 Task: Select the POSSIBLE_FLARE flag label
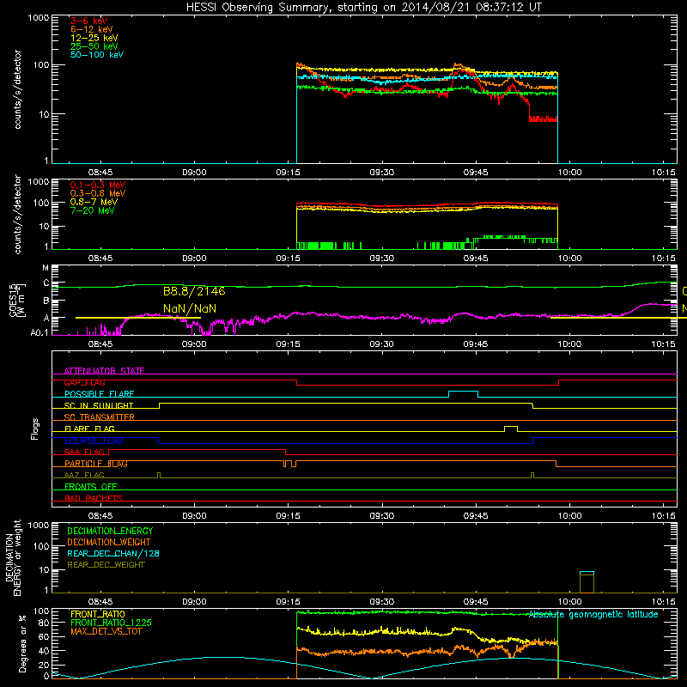pyautogui.click(x=99, y=394)
